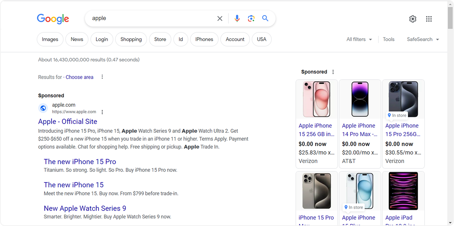Open The new iPhone 15 Pro link

80,162
